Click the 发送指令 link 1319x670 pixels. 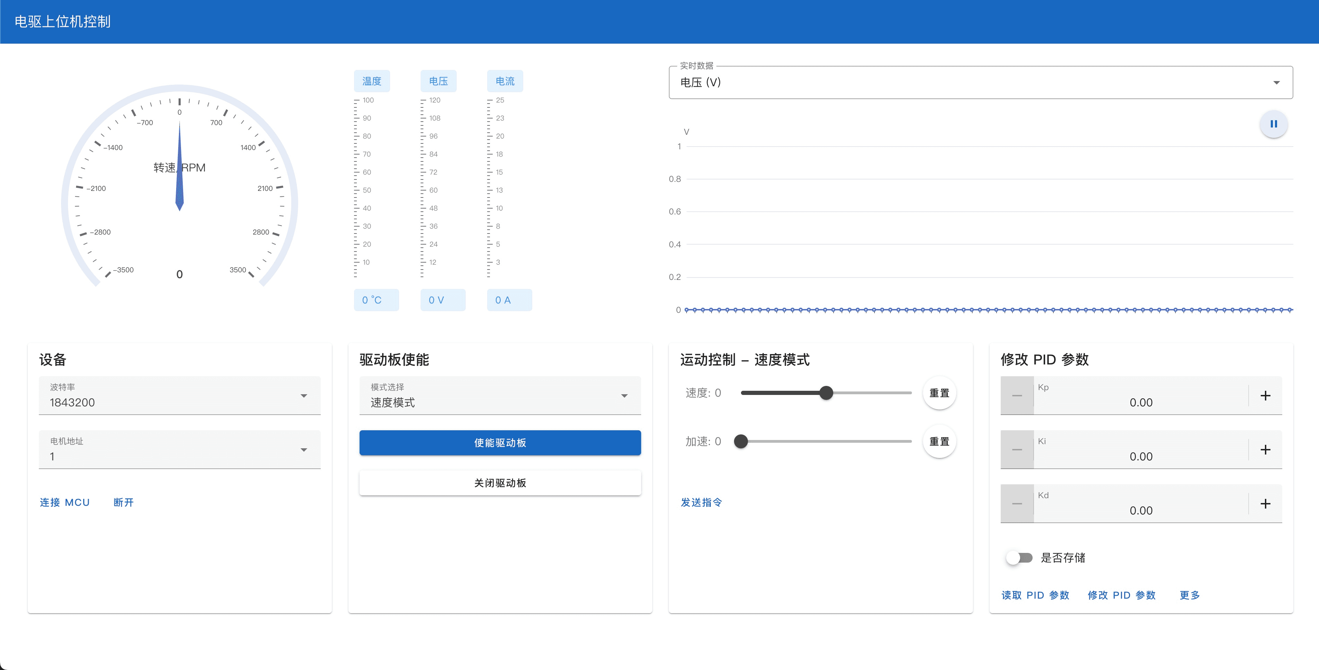(x=701, y=502)
